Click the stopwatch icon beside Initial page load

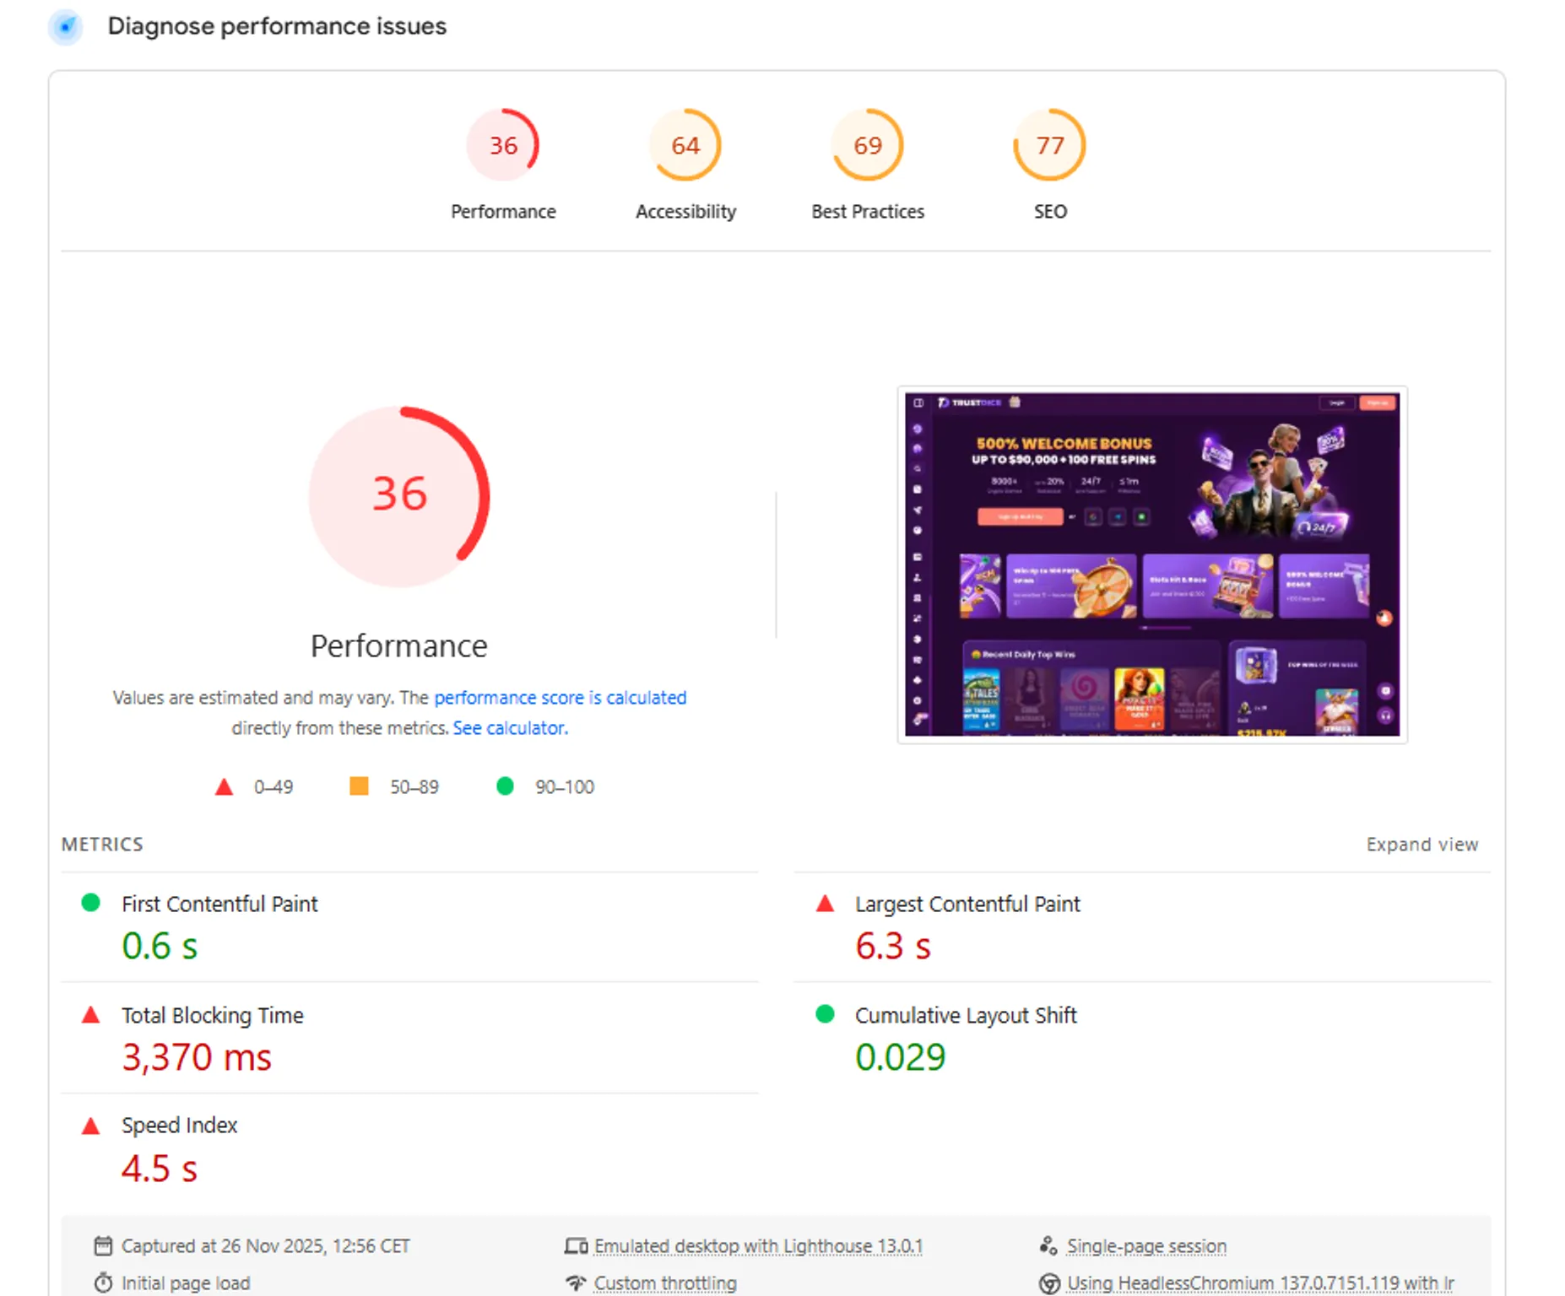[x=103, y=1282]
